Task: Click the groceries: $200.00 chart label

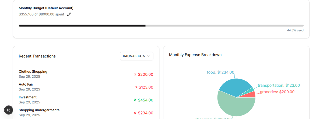Action: coord(277,92)
